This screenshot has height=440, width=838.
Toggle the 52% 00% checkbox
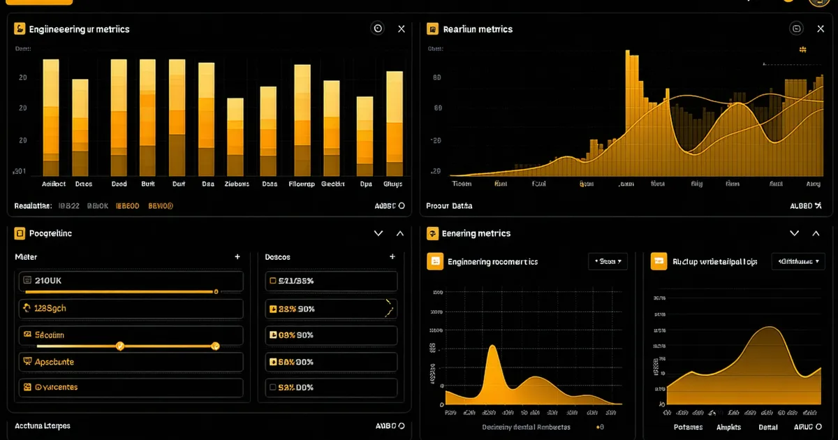(273, 387)
